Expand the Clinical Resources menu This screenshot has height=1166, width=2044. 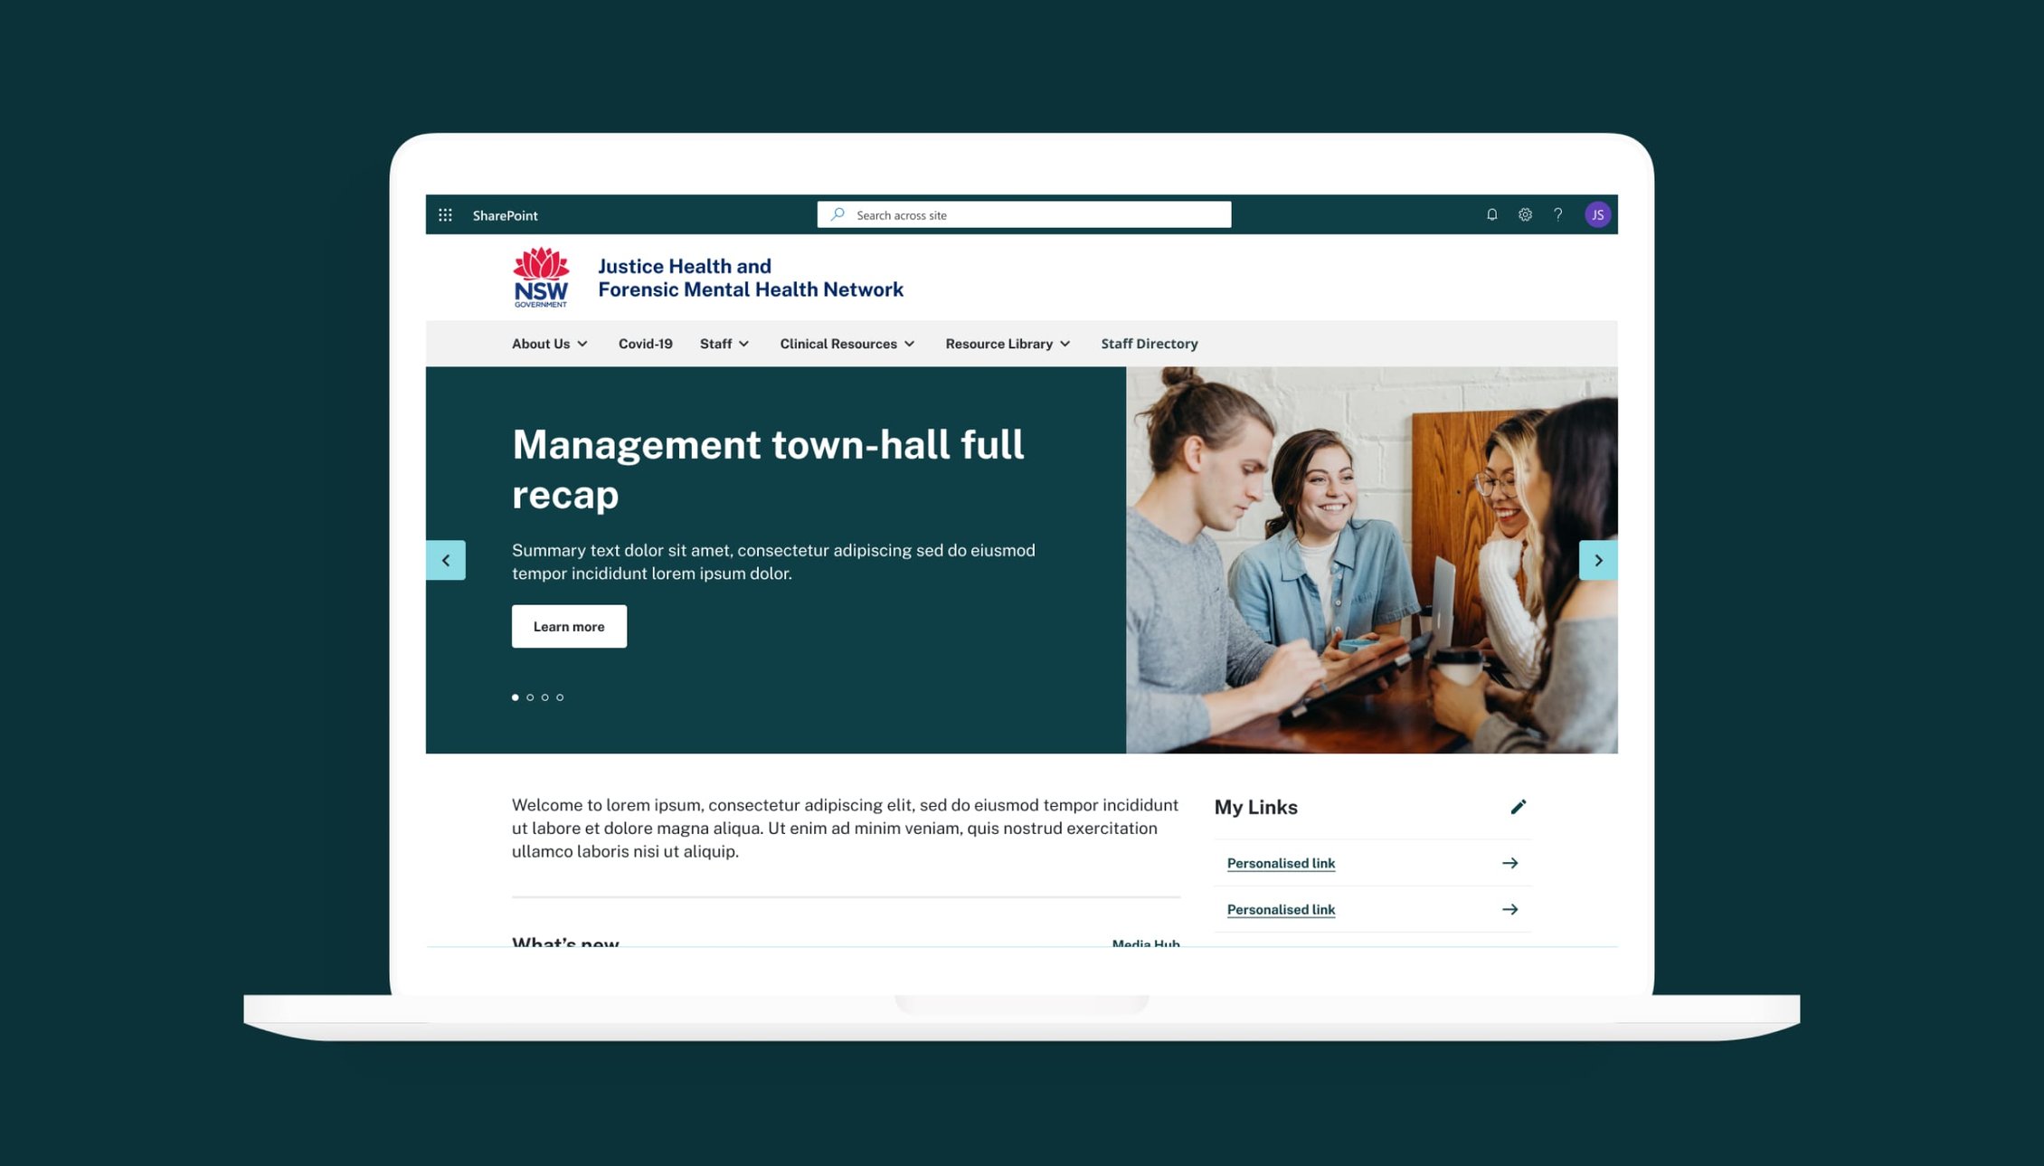pos(846,344)
